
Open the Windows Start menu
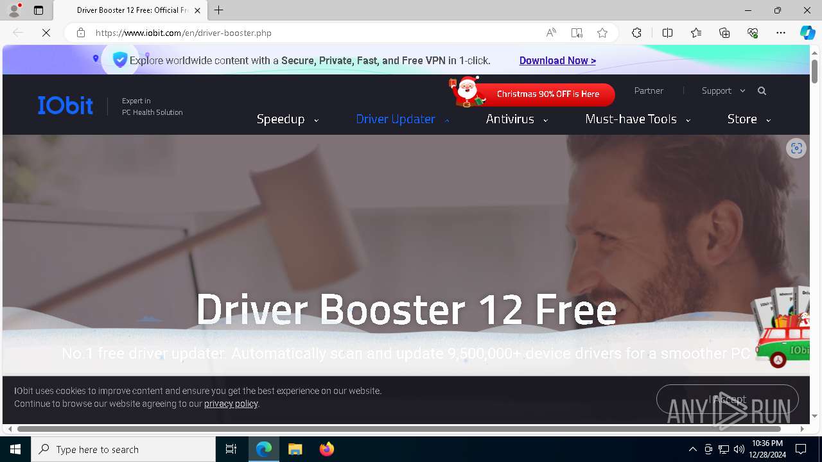15,449
